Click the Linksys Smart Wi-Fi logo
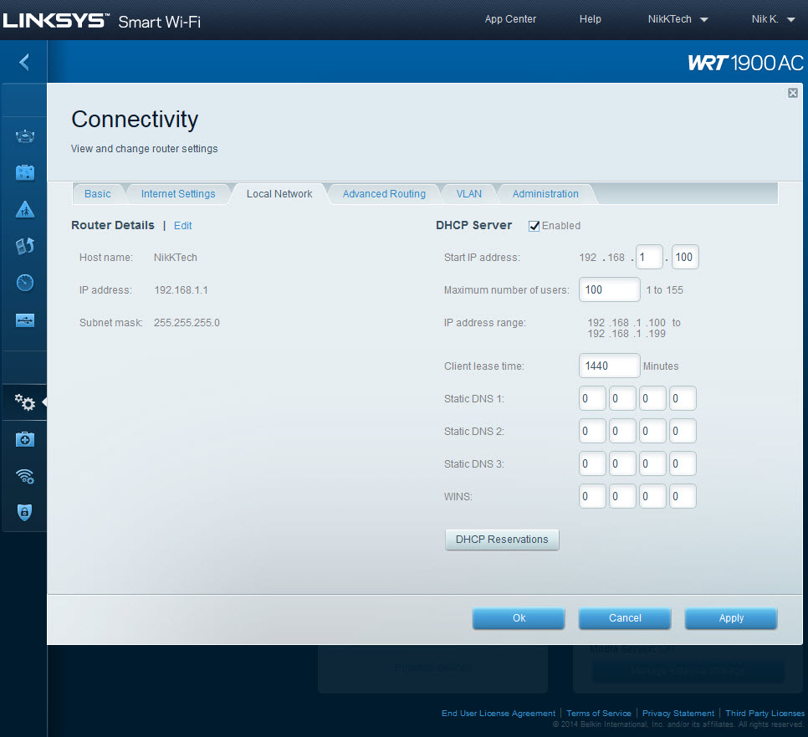Viewport: 808px width, 737px height. [x=101, y=21]
